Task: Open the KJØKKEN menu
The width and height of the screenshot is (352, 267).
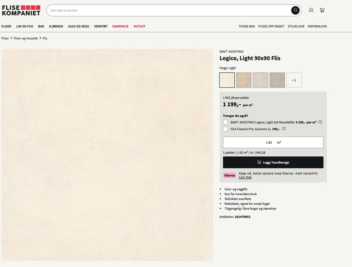Action: point(56,26)
